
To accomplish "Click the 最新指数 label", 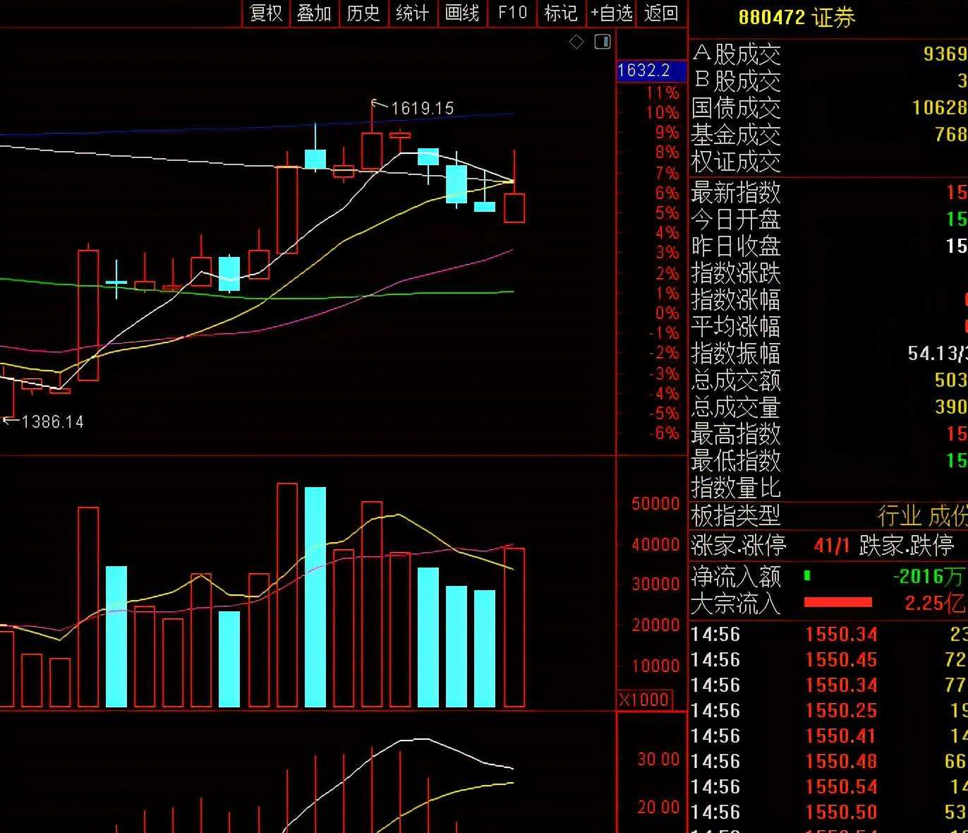I will 736,192.
